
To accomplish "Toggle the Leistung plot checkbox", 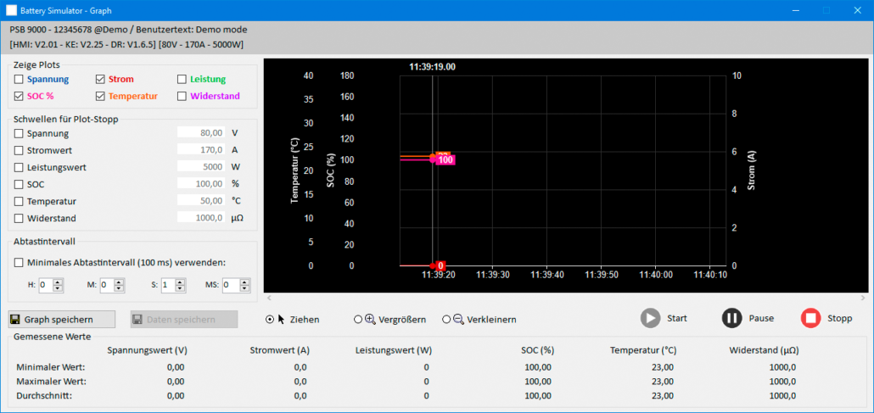I will (x=182, y=80).
